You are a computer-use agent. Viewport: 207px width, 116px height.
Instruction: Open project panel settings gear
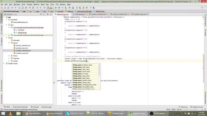click(48, 14)
